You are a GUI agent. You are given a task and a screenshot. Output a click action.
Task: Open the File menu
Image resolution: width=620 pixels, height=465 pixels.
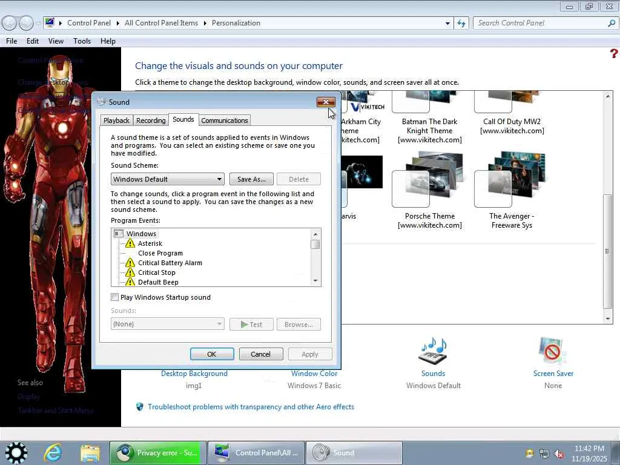coord(12,41)
